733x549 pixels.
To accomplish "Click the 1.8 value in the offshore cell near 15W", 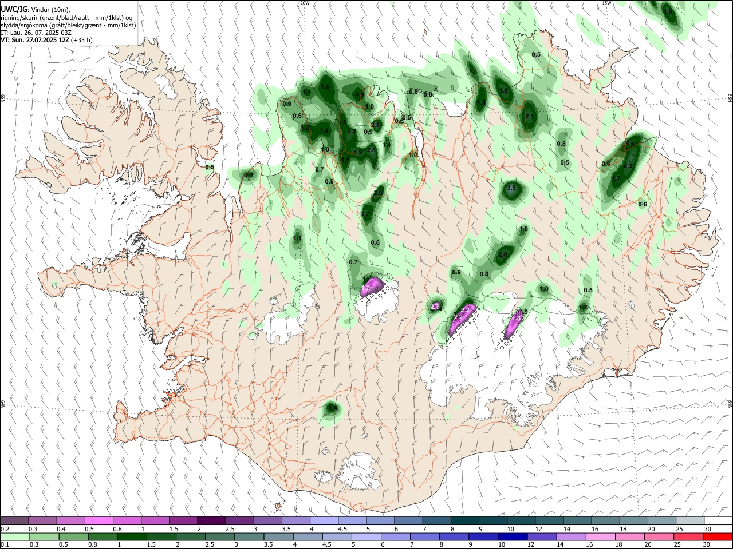I will [x=667, y=11].
